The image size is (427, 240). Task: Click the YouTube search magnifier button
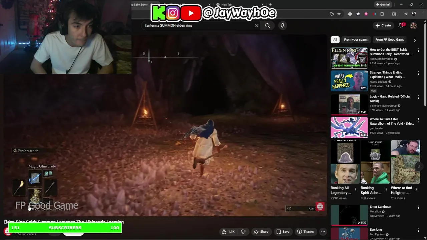268,25
